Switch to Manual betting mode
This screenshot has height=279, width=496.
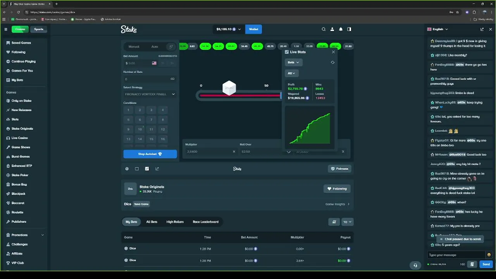pos(134,46)
